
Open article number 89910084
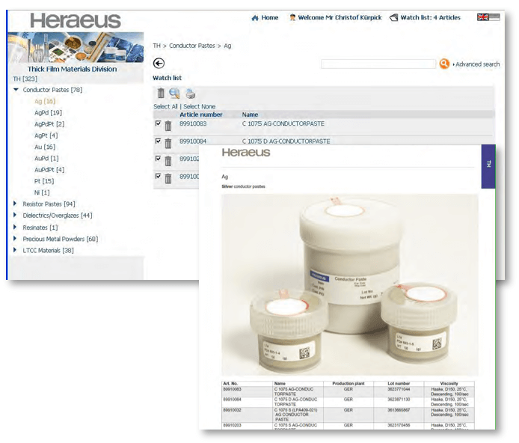(193, 141)
